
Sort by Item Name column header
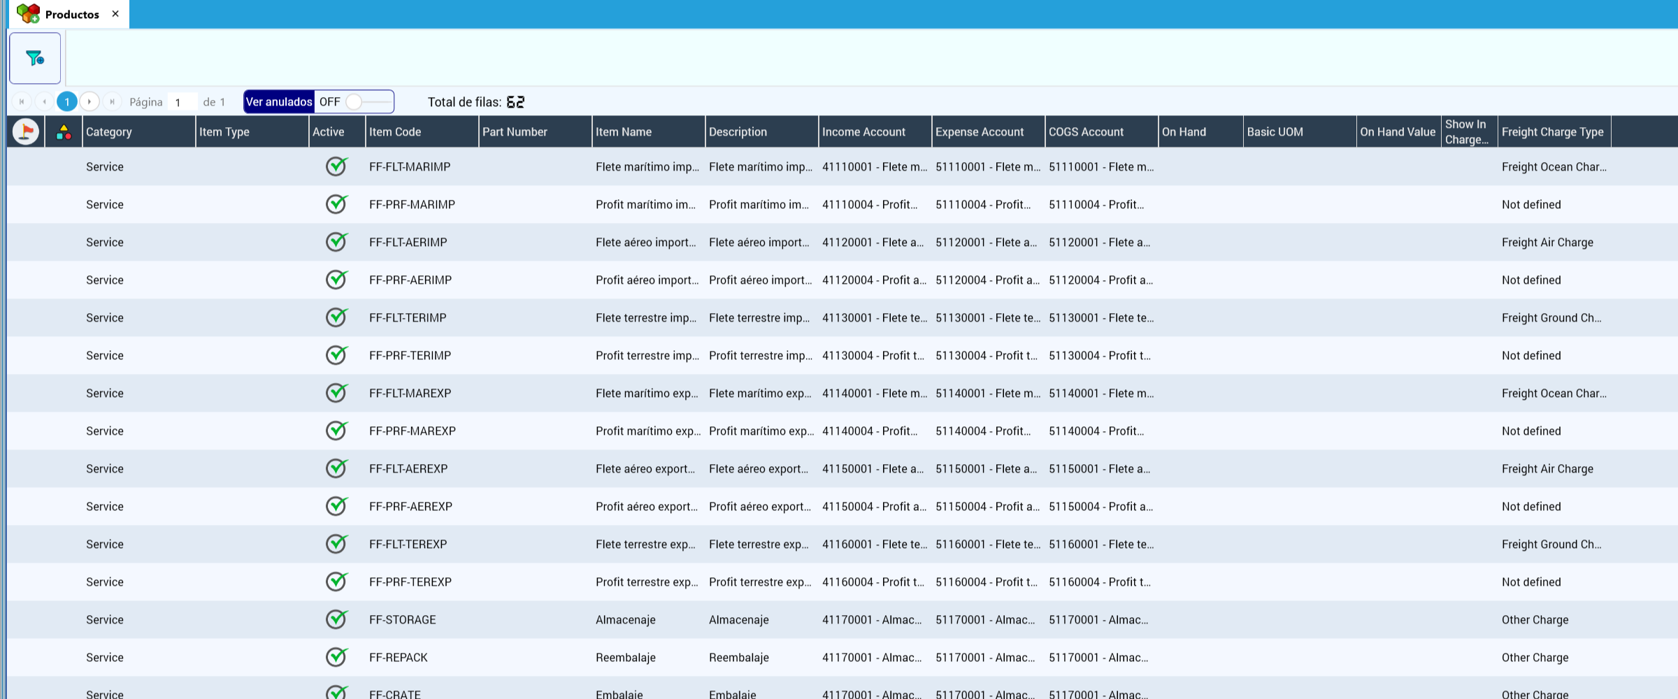(x=648, y=131)
